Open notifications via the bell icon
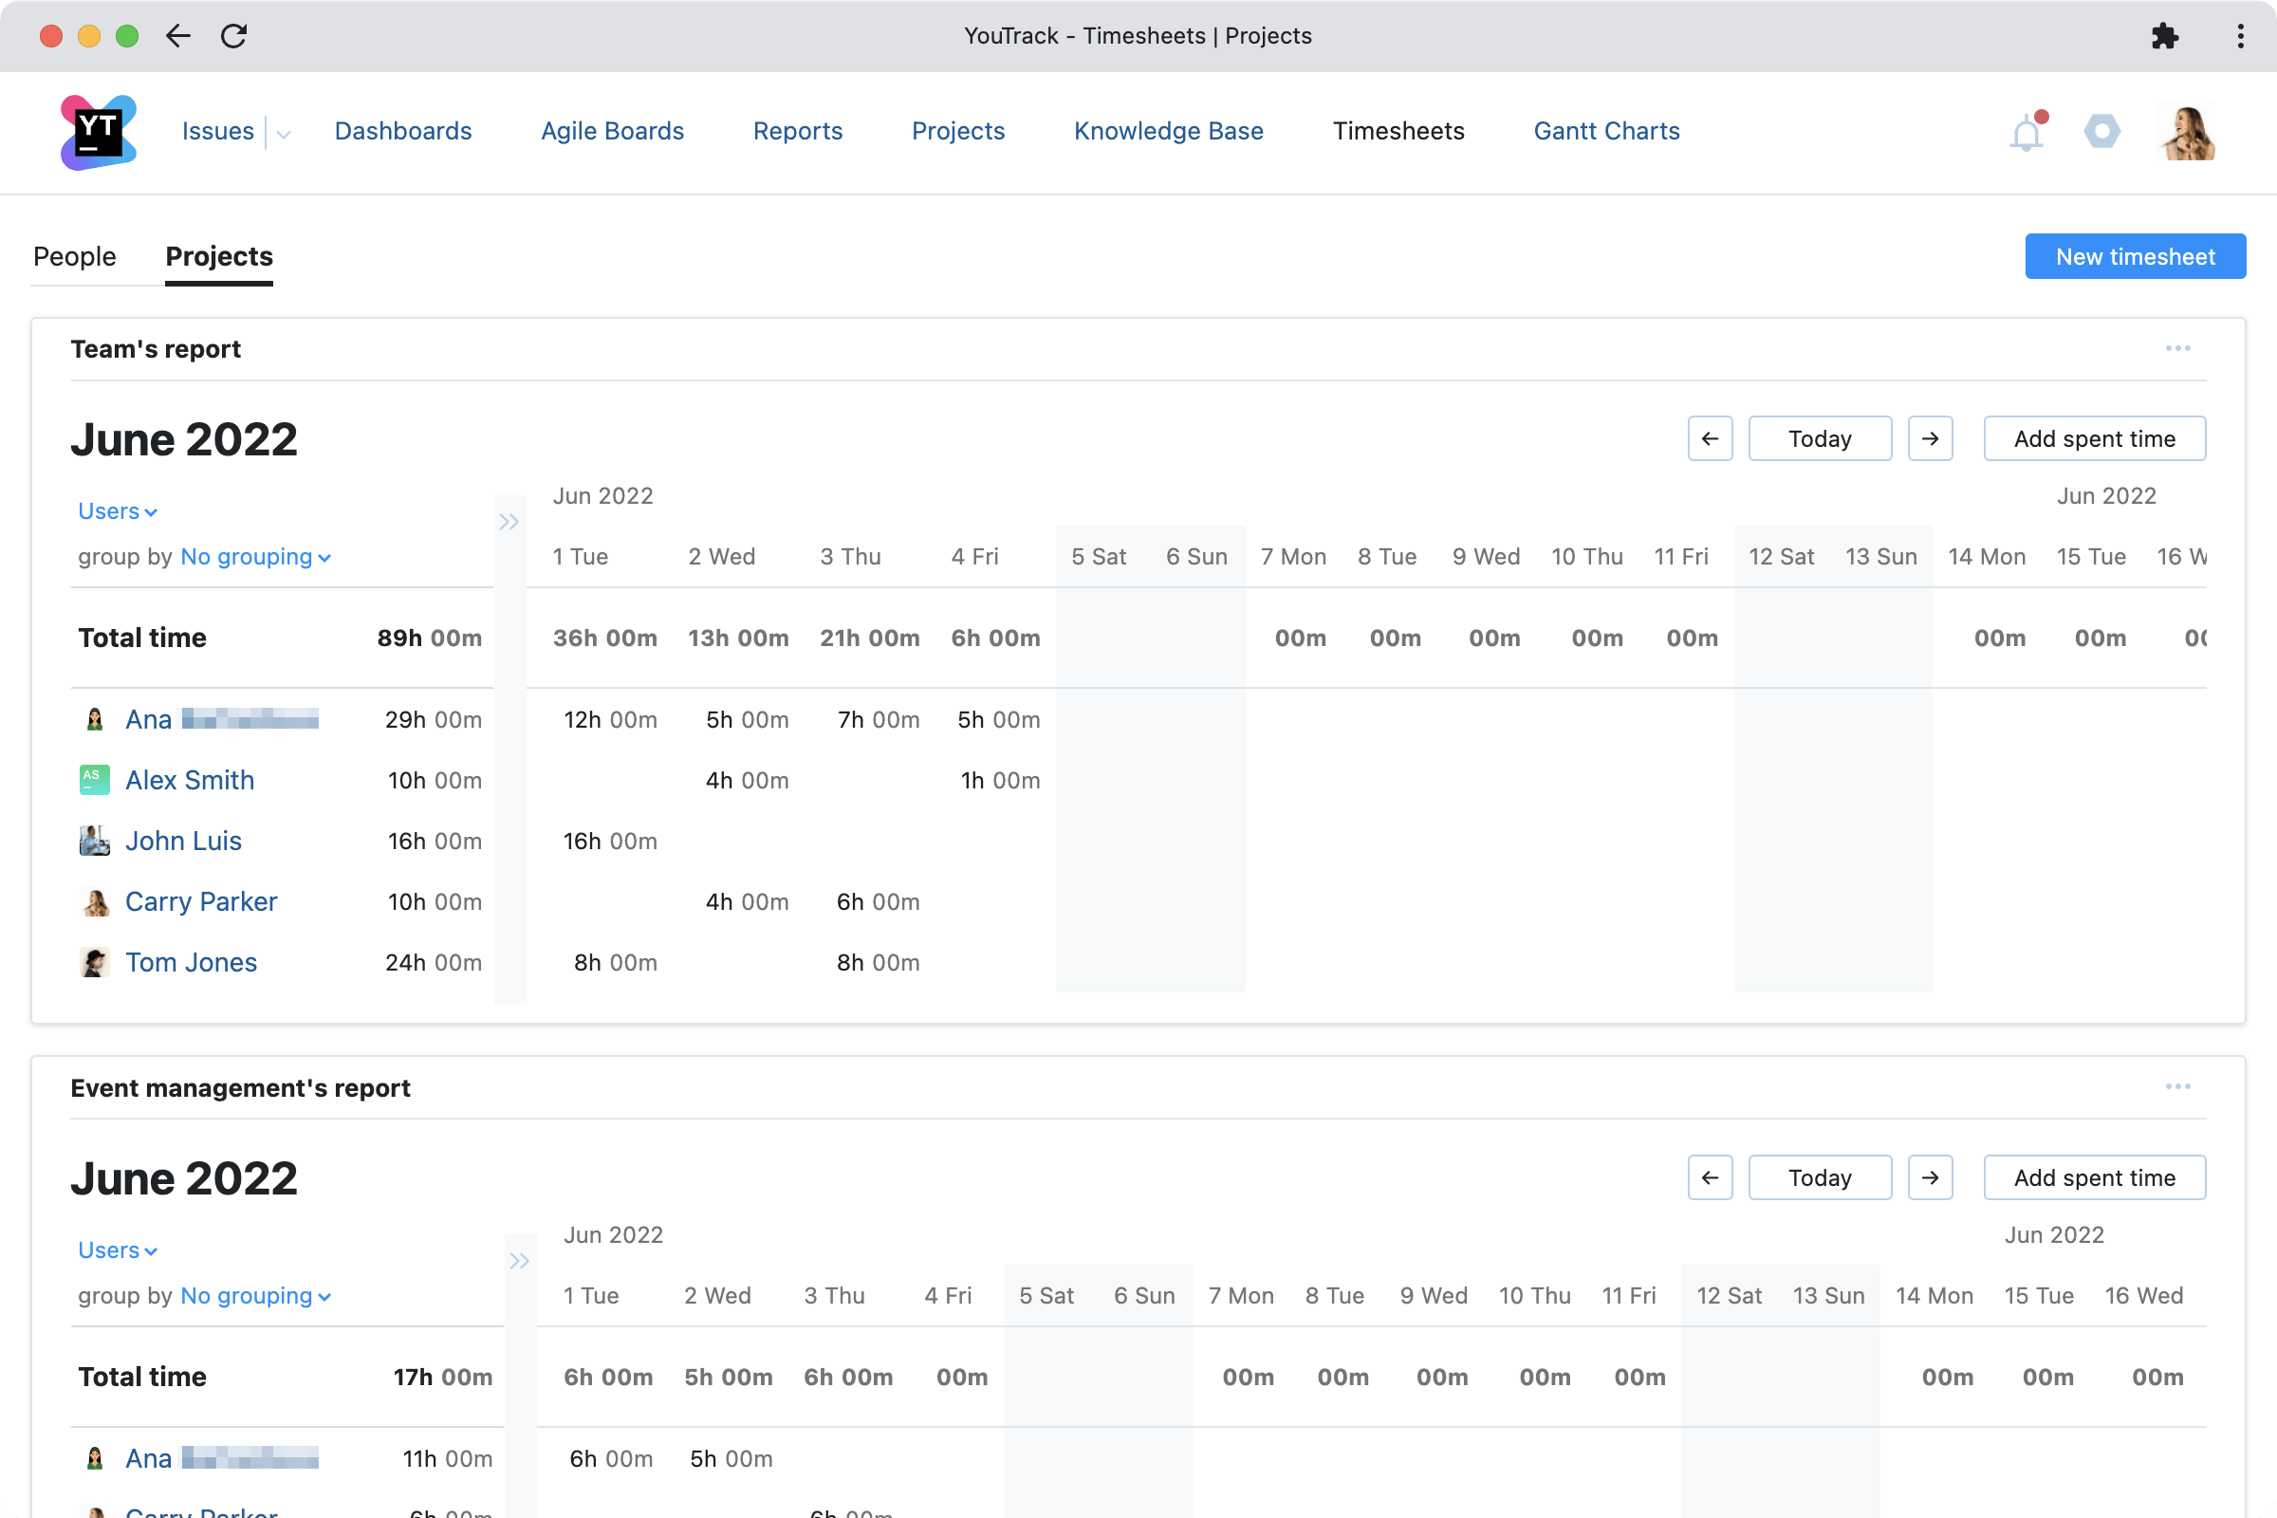Screen dimensions: 2277x1518 pyautogui.click(x=2026, y=133)
